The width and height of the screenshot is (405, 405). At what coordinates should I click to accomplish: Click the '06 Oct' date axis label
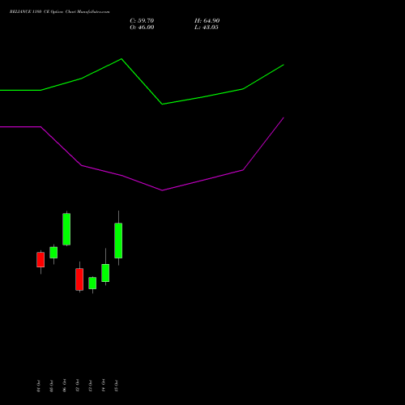(65, 386)
